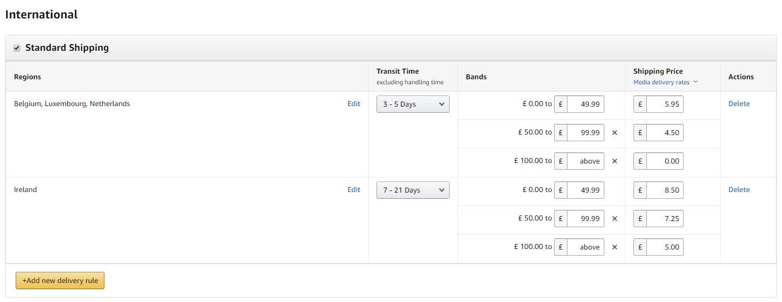Viewport: 782px width, 302px height.
Task: Delete the Ireland delivery rule
Action: (x=739, y=190)
